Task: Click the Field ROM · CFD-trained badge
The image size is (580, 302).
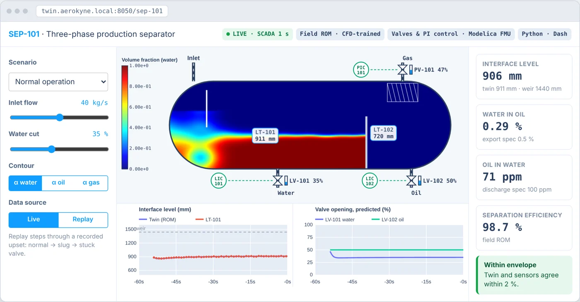Action: click(340, 34)
